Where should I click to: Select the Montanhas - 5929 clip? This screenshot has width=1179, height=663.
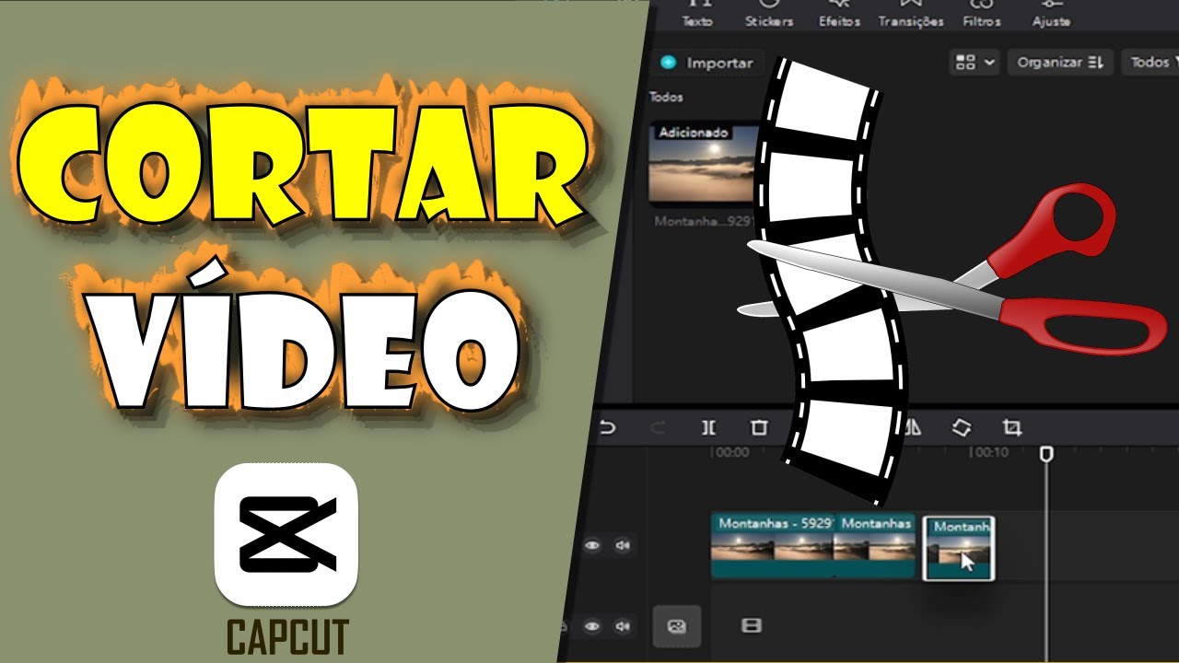coord(773,546)
